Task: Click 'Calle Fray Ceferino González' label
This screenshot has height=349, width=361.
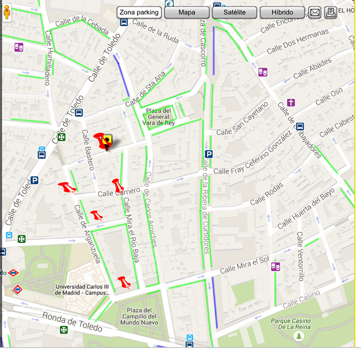Action: pos(253,153)
